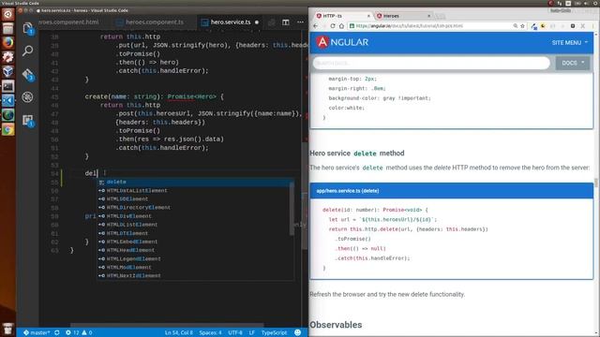Open the VS Code Explorer icon
This screenshot has width=600, height=337.
(x=27, y=28)
